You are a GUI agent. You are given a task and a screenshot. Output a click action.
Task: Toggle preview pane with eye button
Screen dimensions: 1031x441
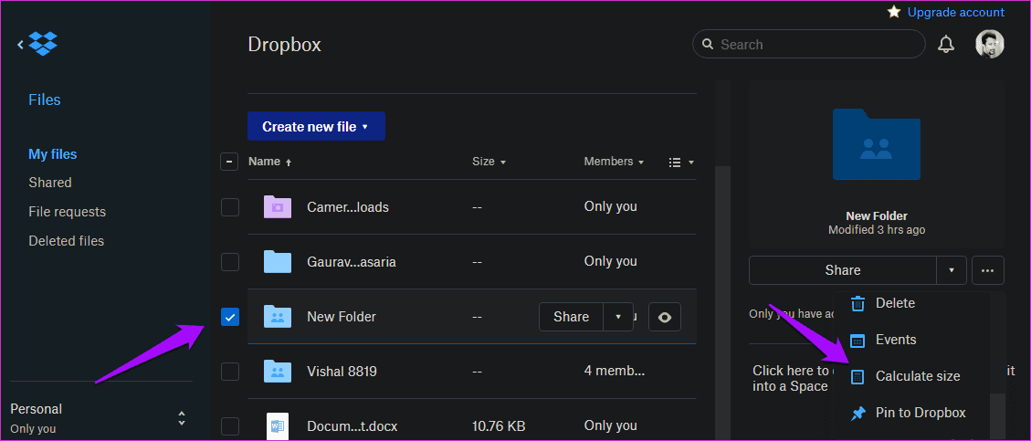[664, 317]
